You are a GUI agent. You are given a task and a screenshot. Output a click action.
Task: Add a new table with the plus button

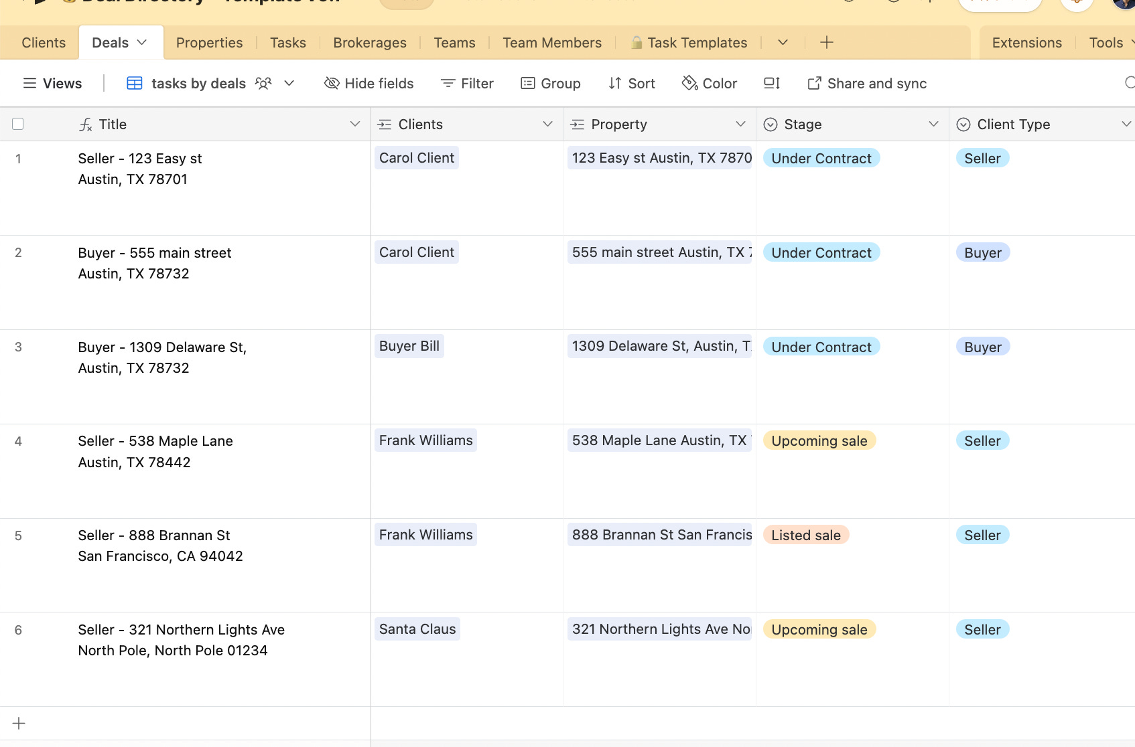(826, 42)
